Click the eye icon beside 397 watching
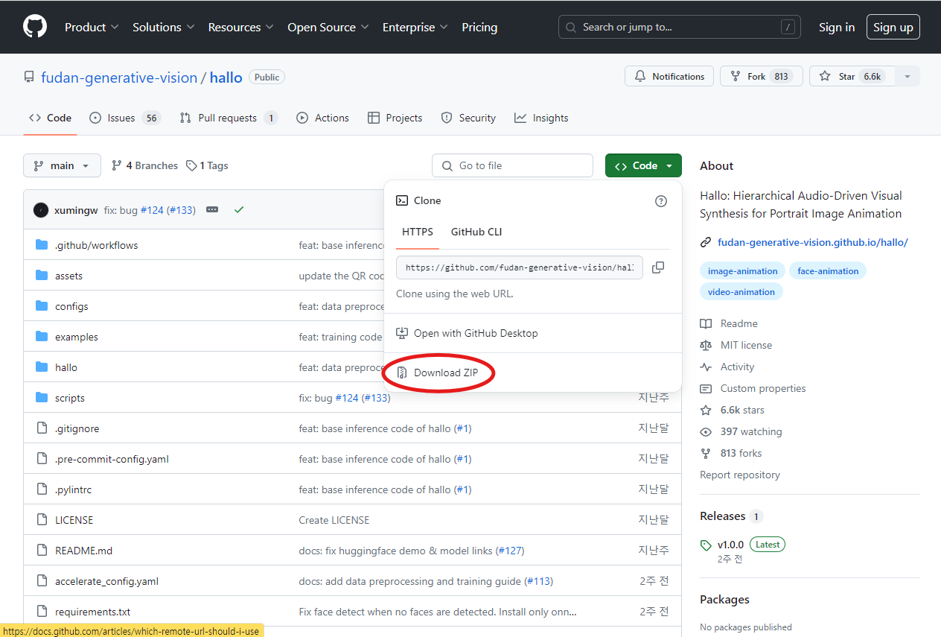The height and width of the screenshot is (637, 941). pyautogui.click(x=706, y=432)
